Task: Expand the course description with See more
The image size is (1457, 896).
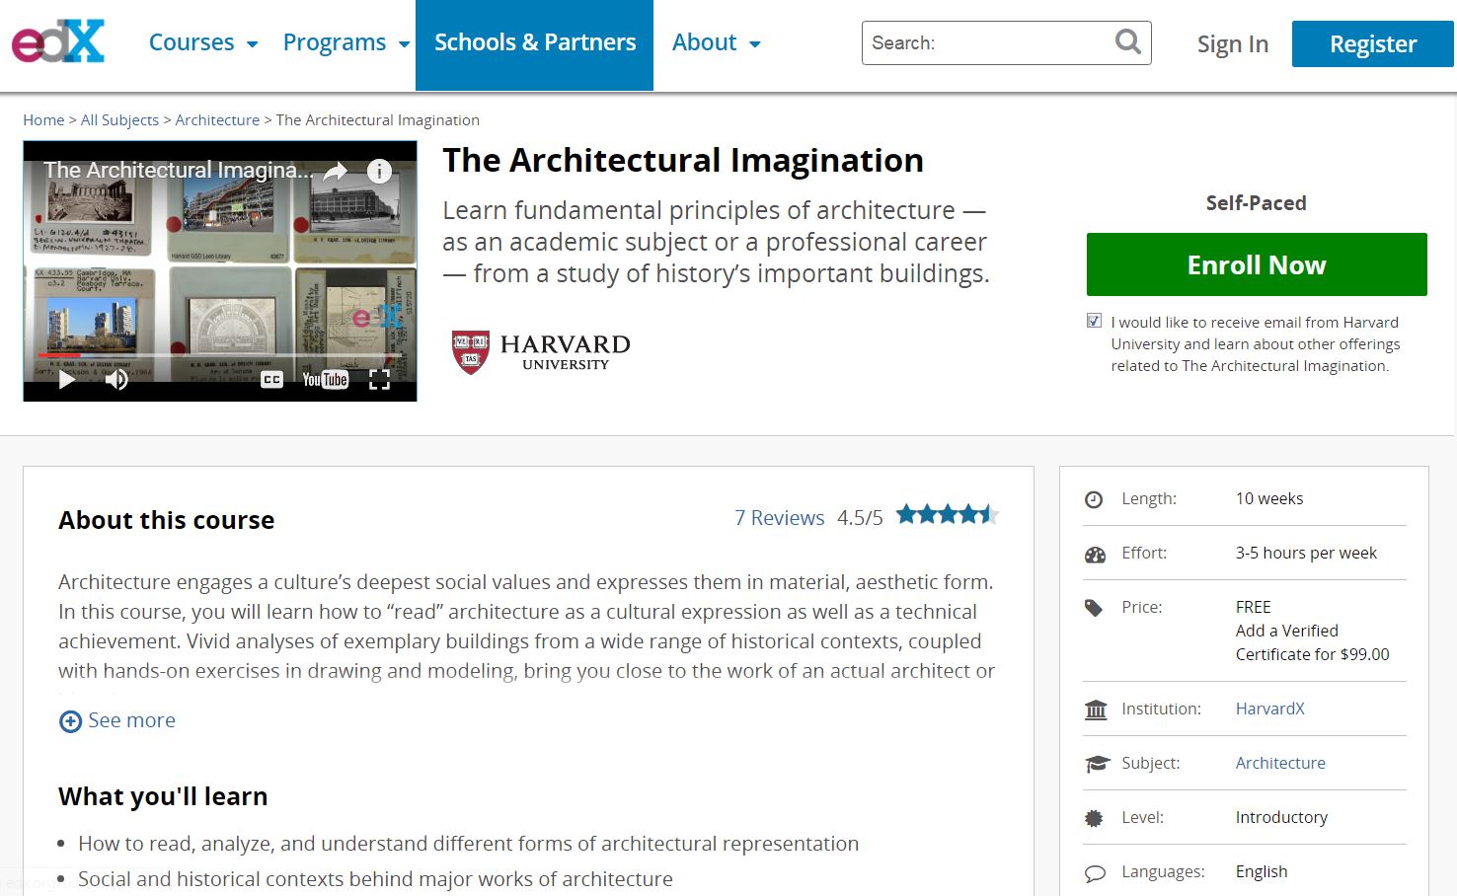Action: pyautogui.click(x=131, y=720)
